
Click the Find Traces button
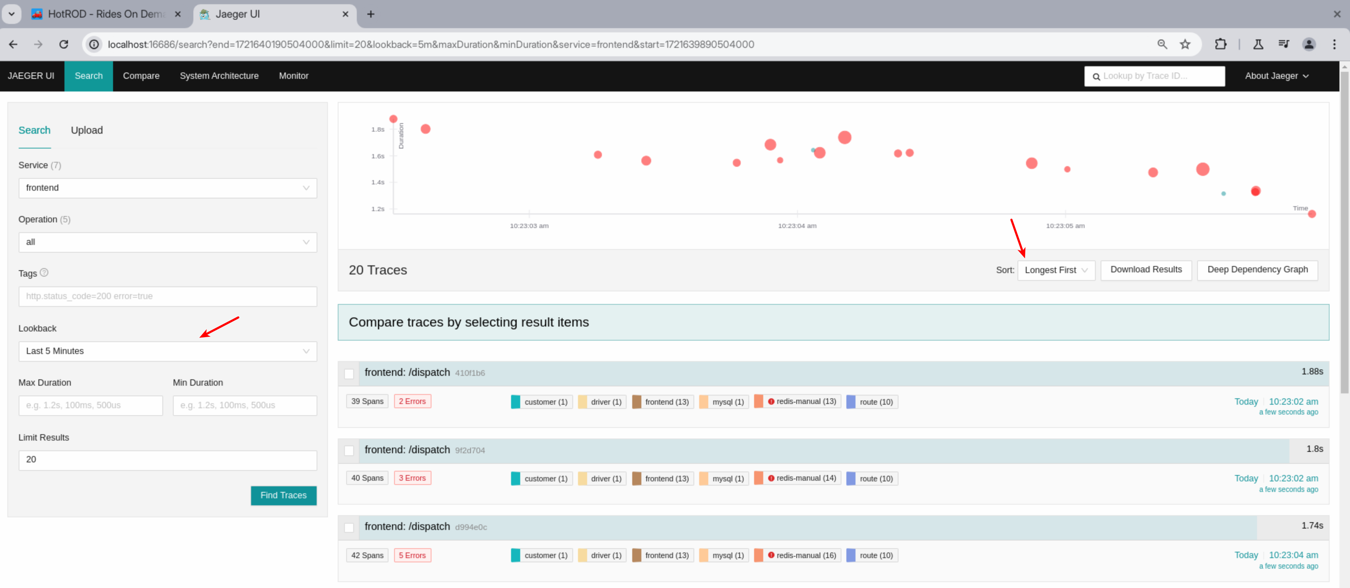tap(283, 495)
